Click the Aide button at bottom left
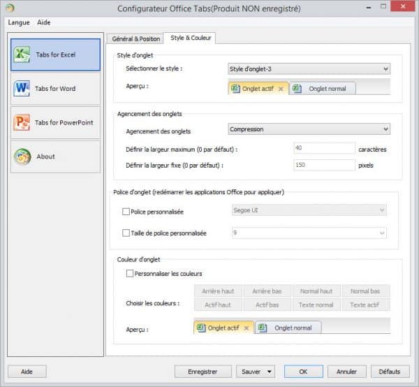 pos(27,372)
